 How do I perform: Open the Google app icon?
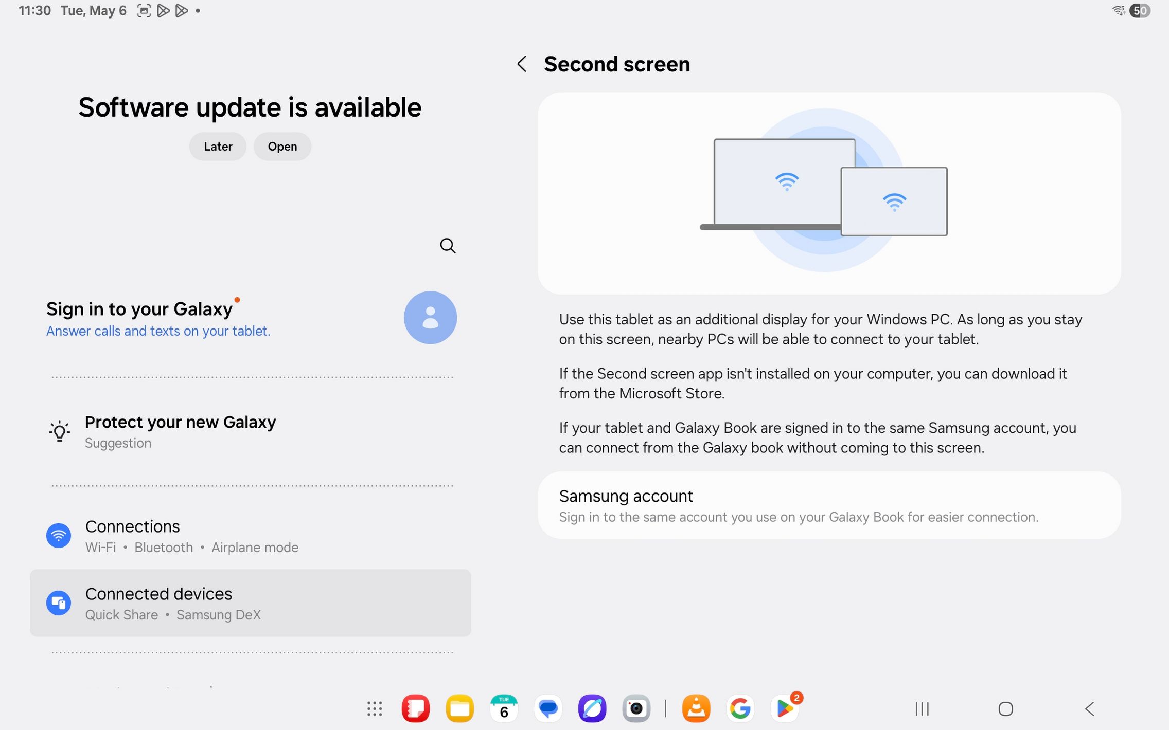740,708
